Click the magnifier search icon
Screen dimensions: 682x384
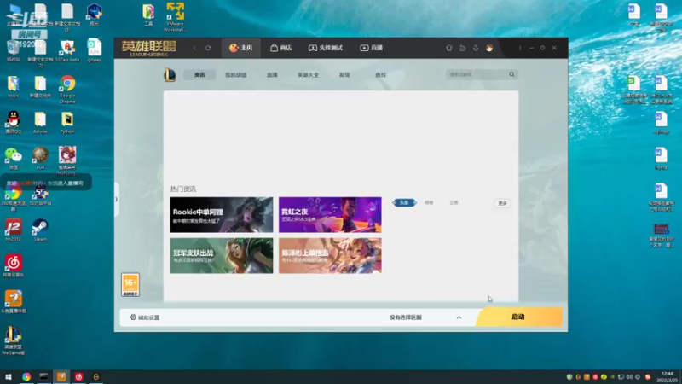coord(512,74)
